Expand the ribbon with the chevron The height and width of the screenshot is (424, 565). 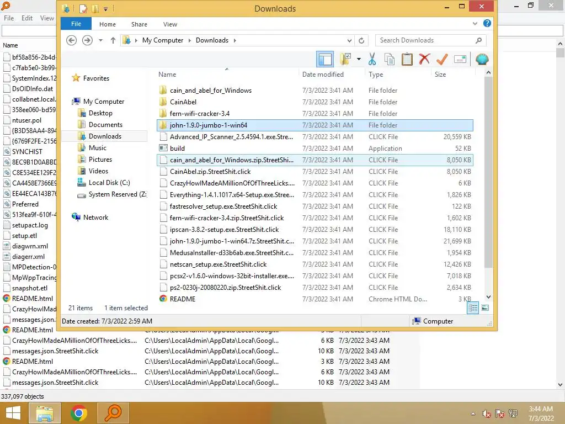[x=475, y=23]
